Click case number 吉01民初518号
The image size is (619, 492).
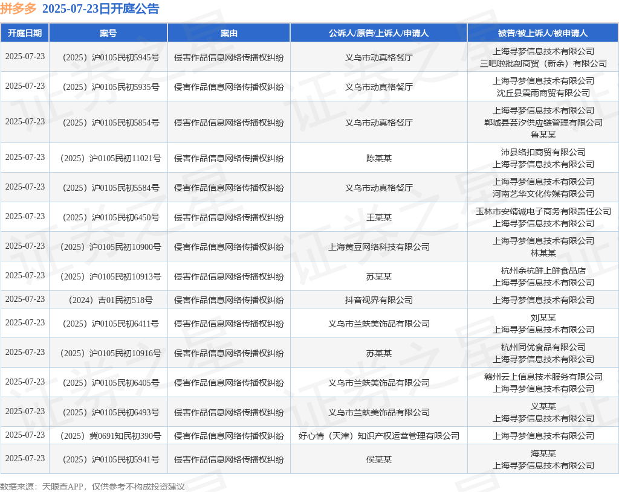[111, 300]
